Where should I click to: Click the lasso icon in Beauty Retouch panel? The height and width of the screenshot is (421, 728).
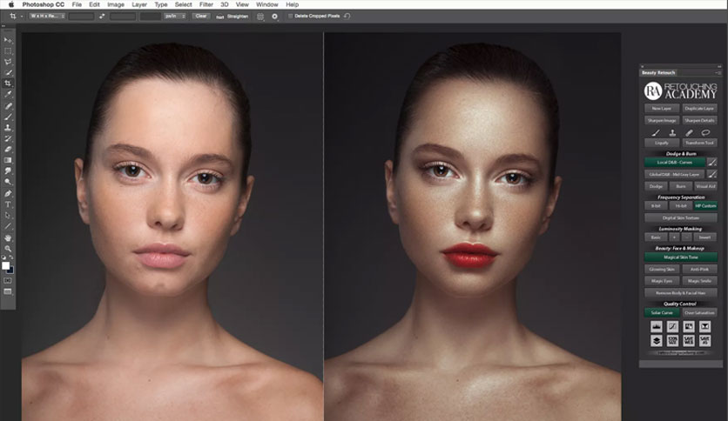pyautogui.click(x=705, y=132)
